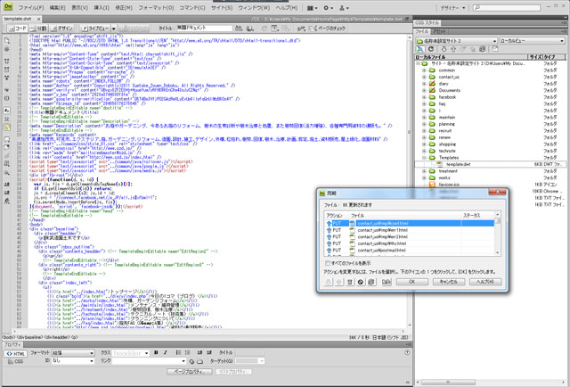Image resolution: width=570 pixels, height=387 pixels.
Task: Click the refresh icon in Files panel
Action: pos(431,49)
